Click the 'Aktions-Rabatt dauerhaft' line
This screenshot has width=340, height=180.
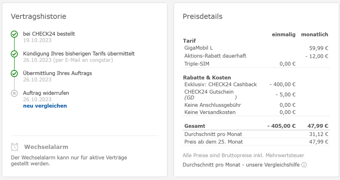(x=215, y=56)
